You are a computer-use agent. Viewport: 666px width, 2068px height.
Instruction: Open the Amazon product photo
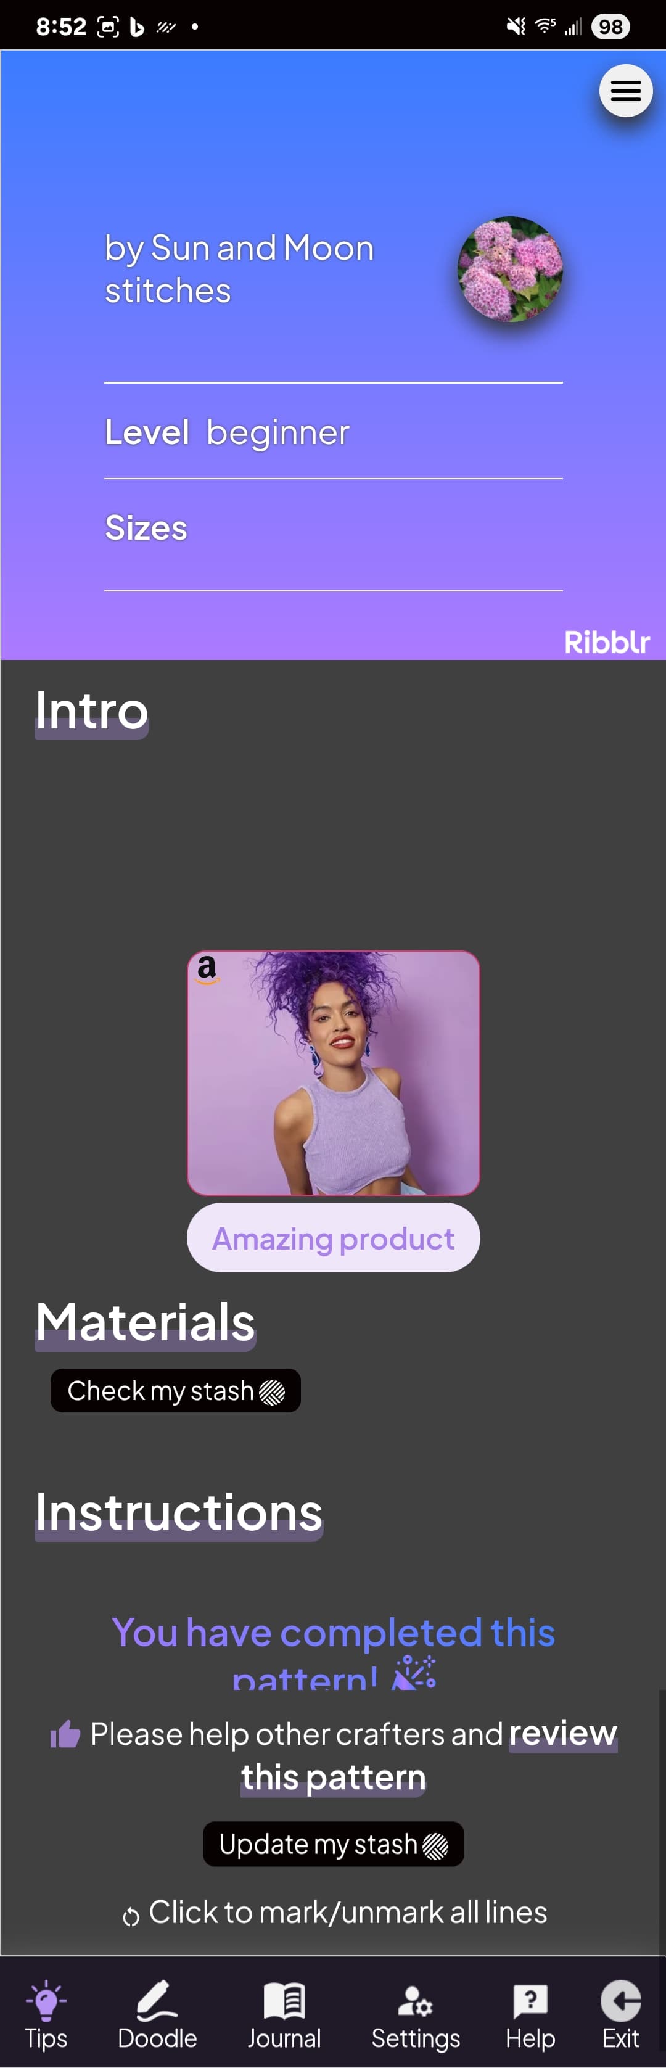pyautogui.click(x=333, y=1073)
